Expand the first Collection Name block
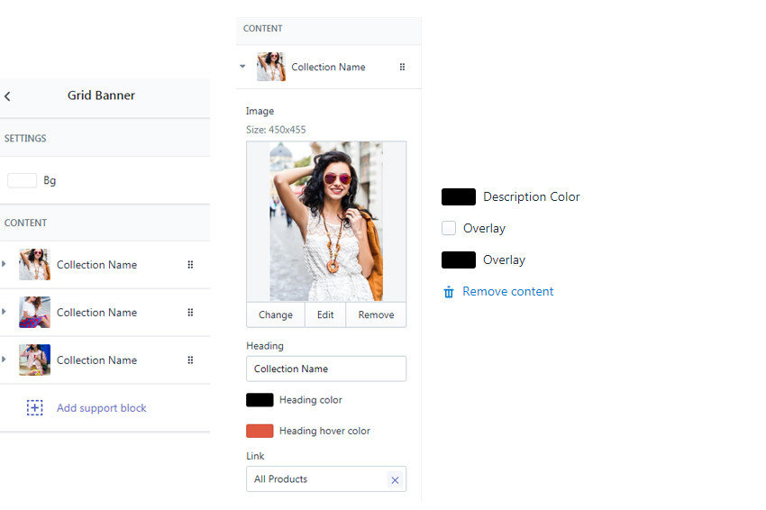The width and height of the screenshot is (766, 510). pyautogui.click(x=4, y=264)
